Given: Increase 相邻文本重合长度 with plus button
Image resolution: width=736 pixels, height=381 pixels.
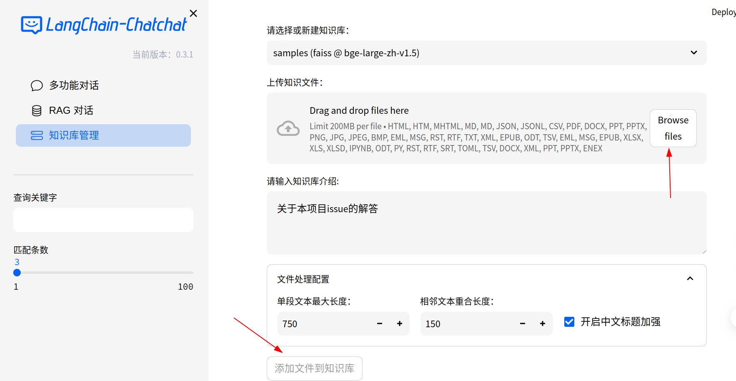Looking at the screenshot, I should click(x=543, y=324).
